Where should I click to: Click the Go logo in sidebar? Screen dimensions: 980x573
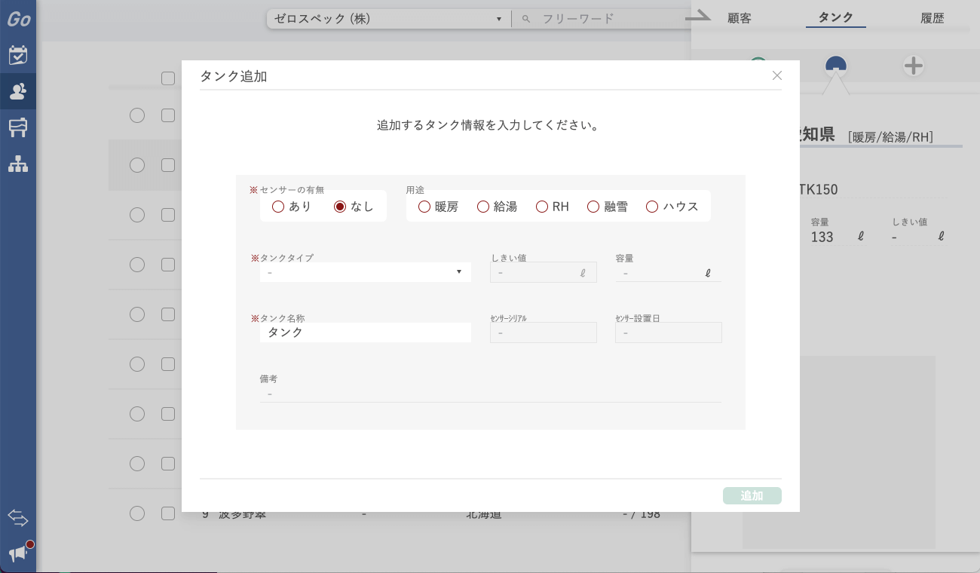18,19
